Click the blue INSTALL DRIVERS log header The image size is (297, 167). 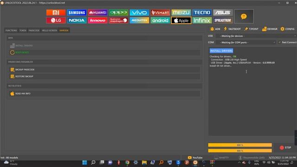pyautogui.click(x=221, y=51)
